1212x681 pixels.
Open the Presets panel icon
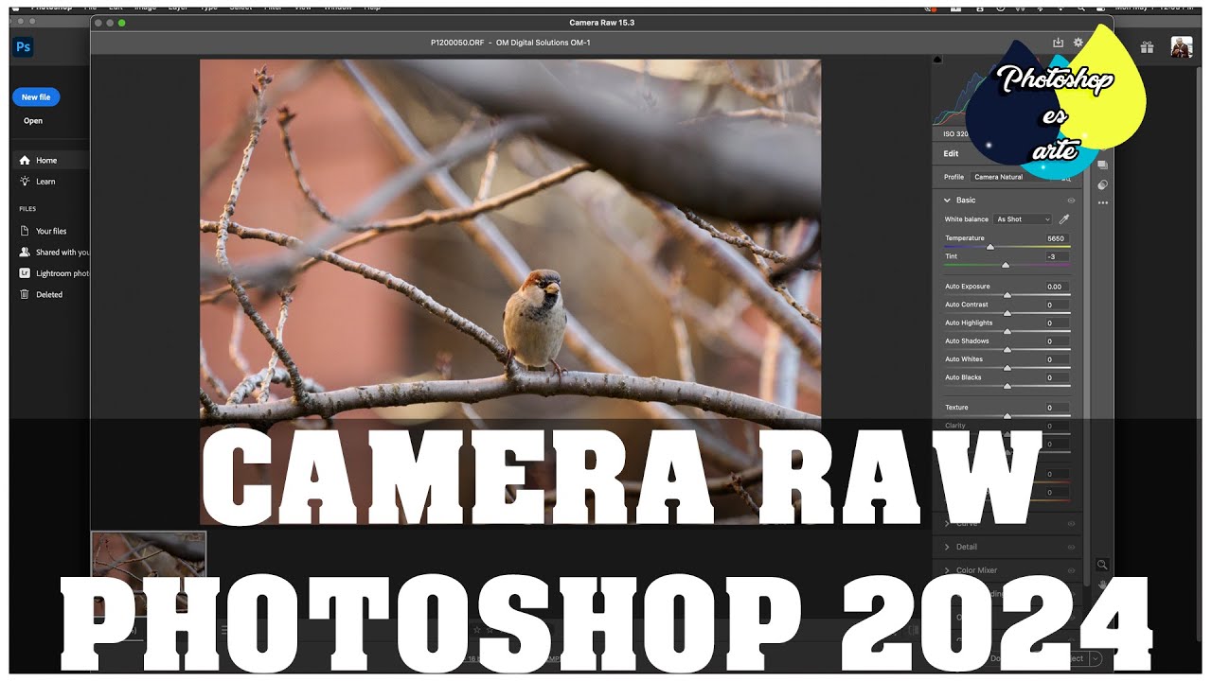[1103, 184]
